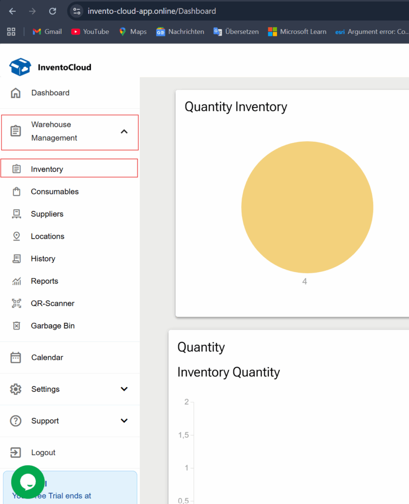
Task: Expand the Support menu
Action: point(125,421)
